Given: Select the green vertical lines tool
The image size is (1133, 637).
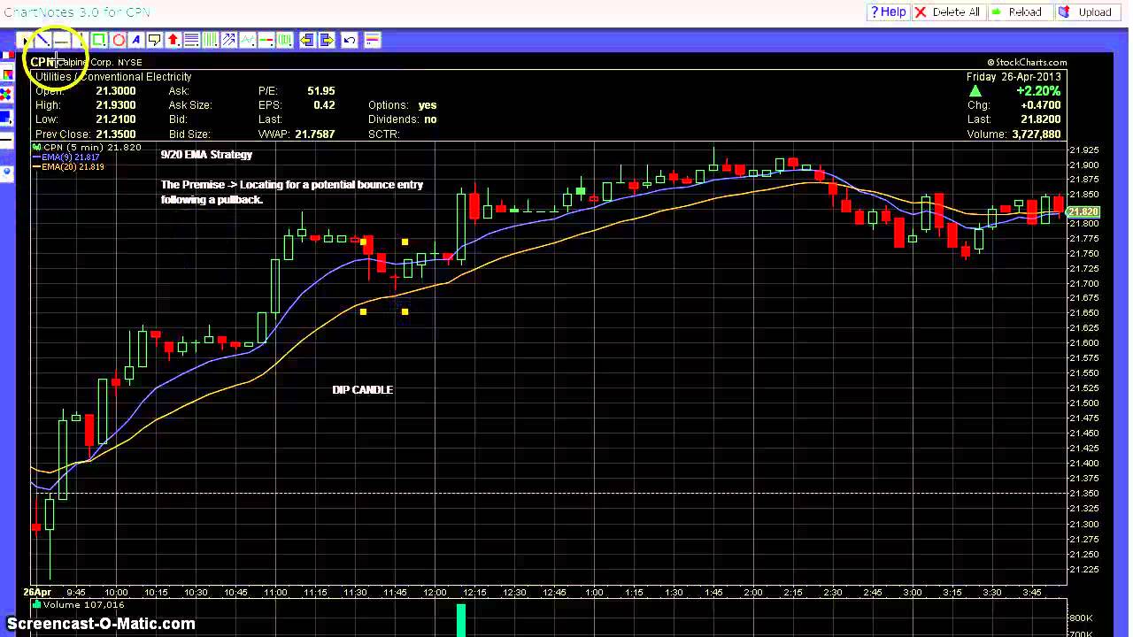Looking at the screenshot, I should tap(211, 40).
